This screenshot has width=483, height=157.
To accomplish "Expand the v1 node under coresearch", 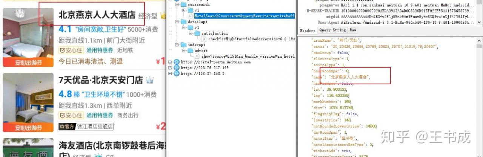I will (x=184, y=10).
